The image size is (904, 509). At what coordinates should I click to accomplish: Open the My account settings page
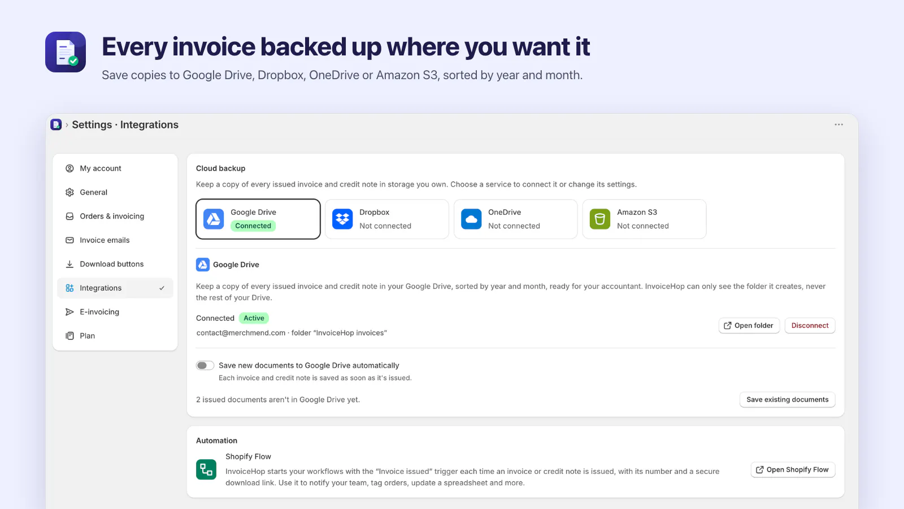(x=115, y=169)
